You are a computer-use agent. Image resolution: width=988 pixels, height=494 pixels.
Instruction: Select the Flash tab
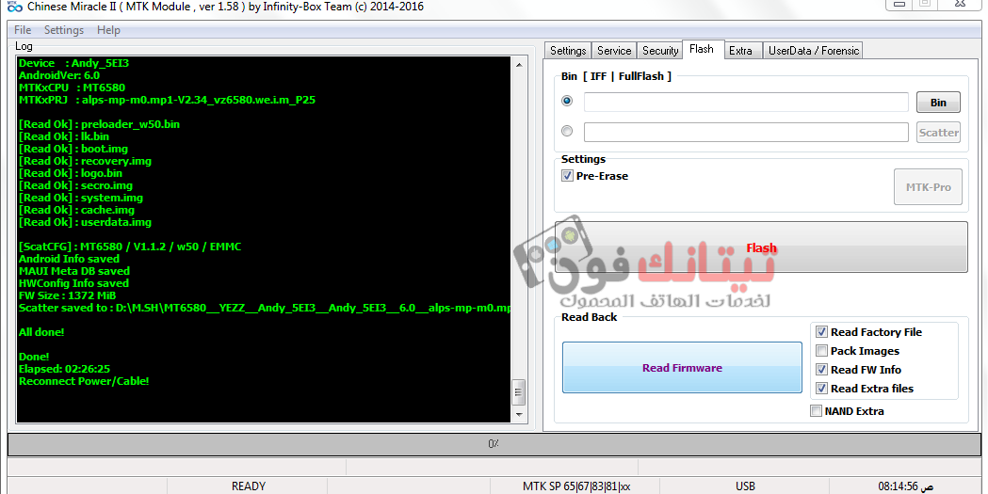(x=702, y=49)
